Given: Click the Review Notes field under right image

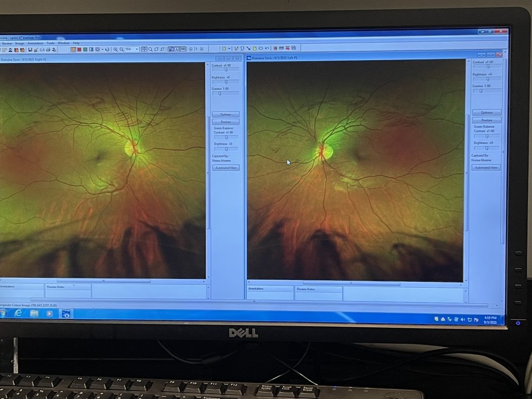Looking at the screenshot, I should [318, 294].
